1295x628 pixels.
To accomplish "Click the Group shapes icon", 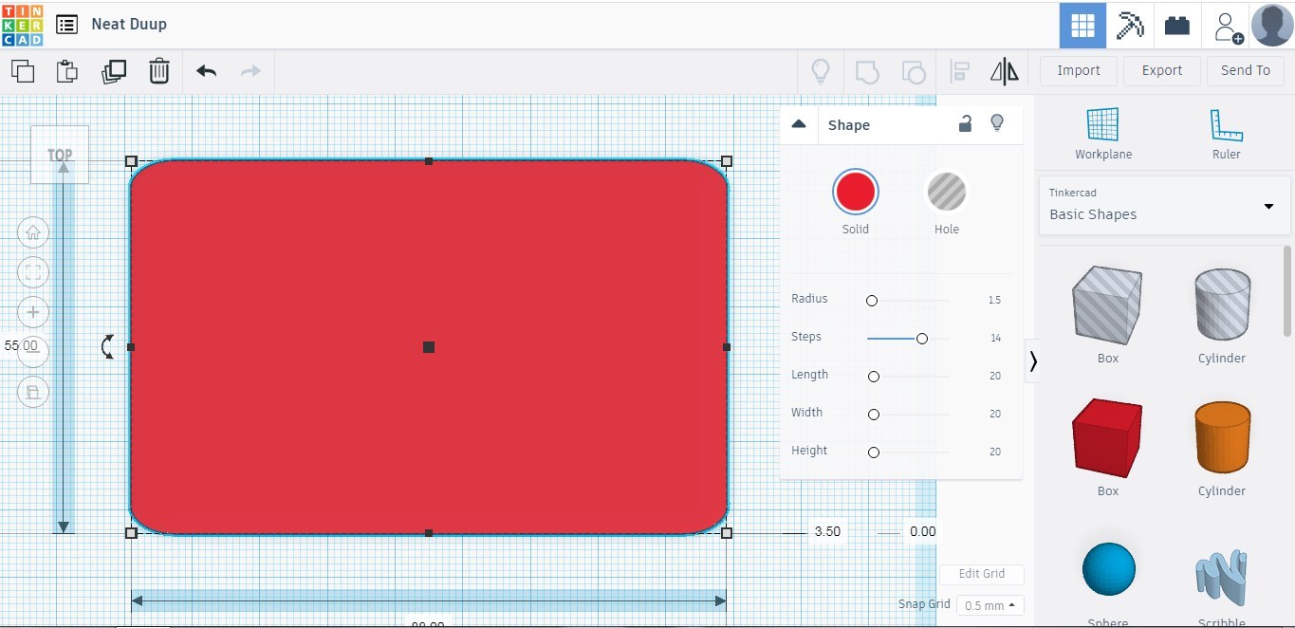I will click(x=867, y=71).
